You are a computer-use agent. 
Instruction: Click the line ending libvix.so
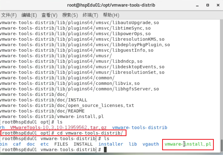pyautogui.click(x=70, y=83)
